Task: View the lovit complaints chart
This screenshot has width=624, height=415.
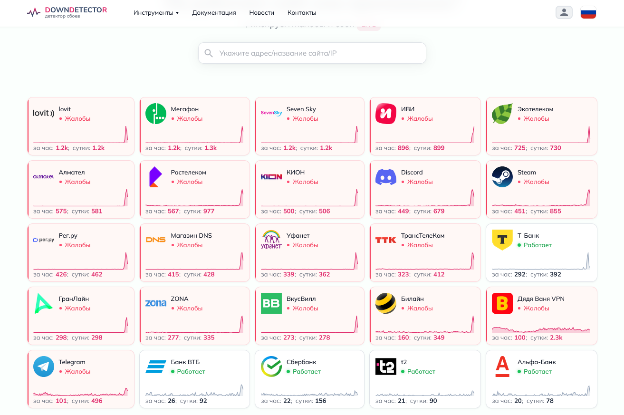Action: coord(81,134)
